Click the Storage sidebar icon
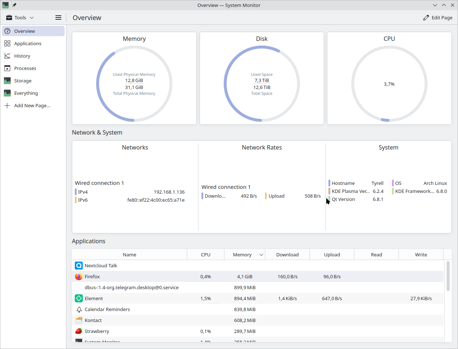The height and width of the screenshot is (349, 458). (7, 81)
